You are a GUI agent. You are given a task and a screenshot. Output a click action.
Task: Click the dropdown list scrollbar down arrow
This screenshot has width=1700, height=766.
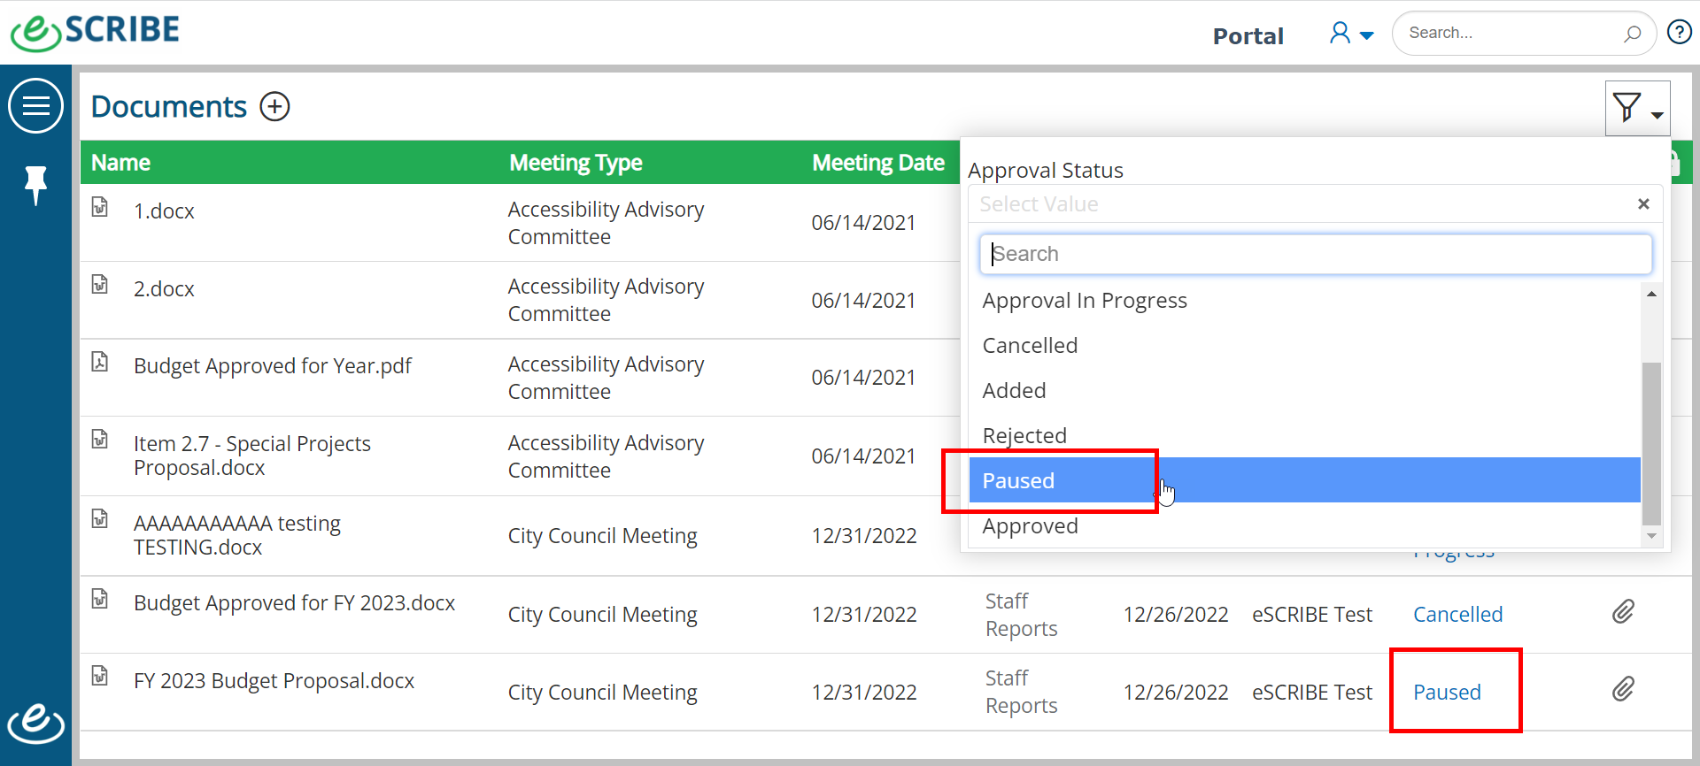point(1651,536)
